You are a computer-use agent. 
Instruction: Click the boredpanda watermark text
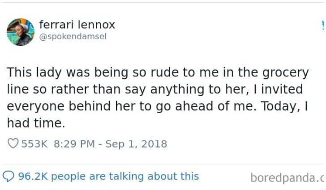288,178
